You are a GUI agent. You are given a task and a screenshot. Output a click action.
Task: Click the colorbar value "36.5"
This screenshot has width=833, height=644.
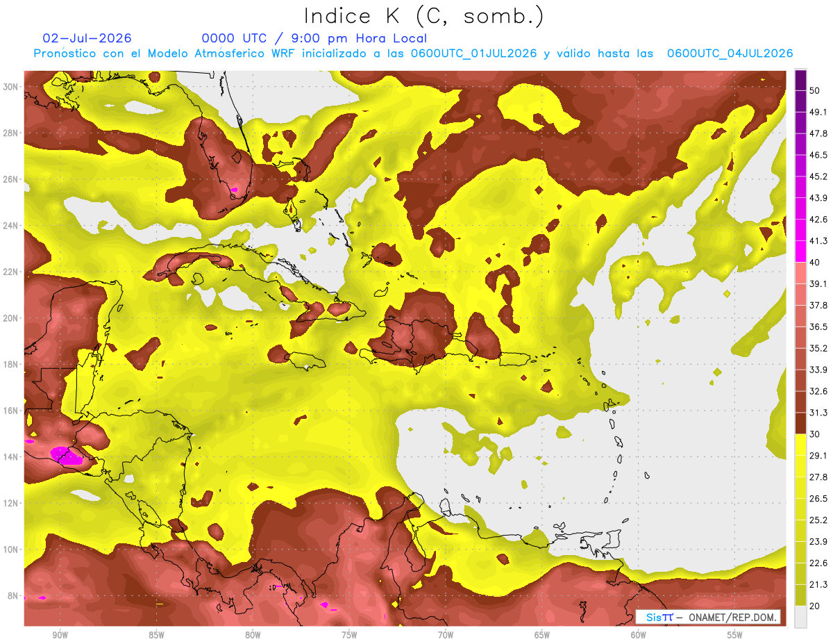coord(818,327)
